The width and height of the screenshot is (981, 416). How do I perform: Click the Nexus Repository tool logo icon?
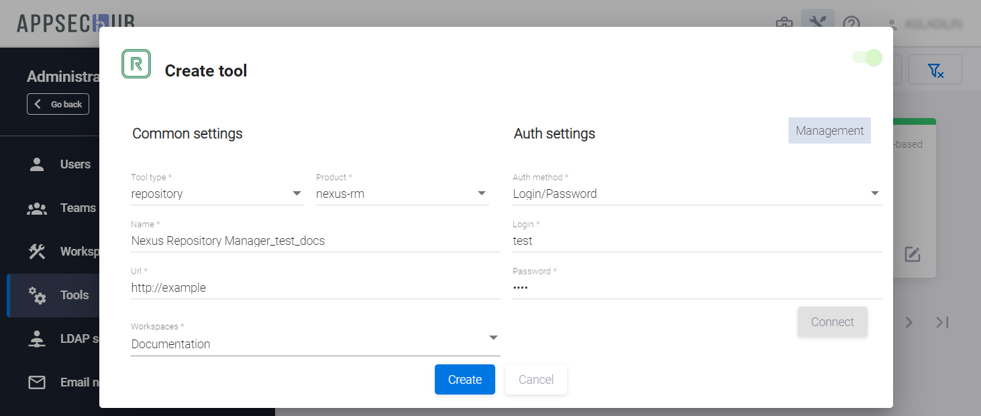[136, 64]
